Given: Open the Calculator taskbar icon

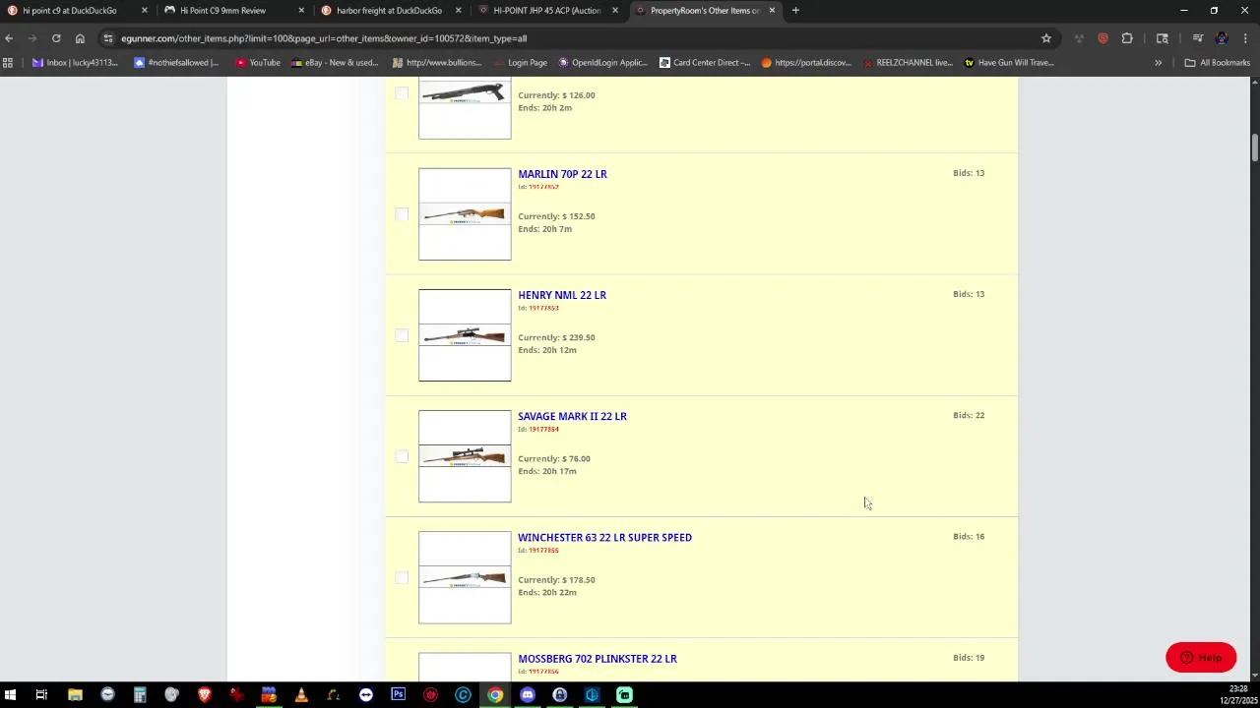Looking at the screenshot, I should pyautogui.click(x=140, y=695).
